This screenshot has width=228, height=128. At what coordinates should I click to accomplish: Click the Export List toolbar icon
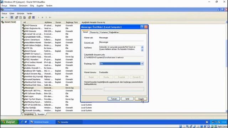[25, 17]
